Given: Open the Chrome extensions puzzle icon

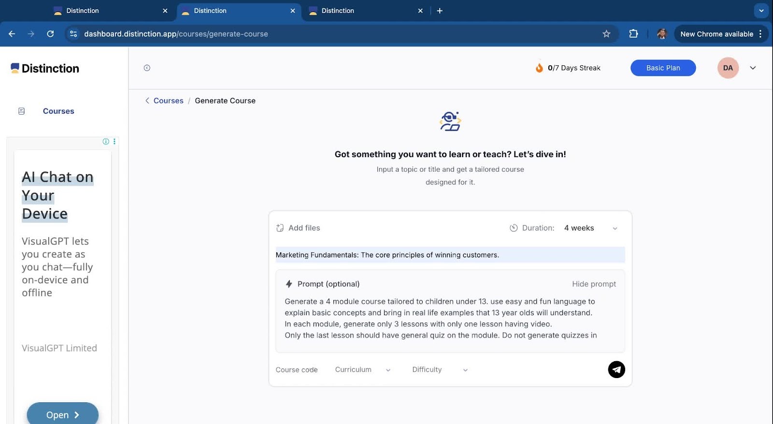Looking at the screenshot, I should pos(633,34).
